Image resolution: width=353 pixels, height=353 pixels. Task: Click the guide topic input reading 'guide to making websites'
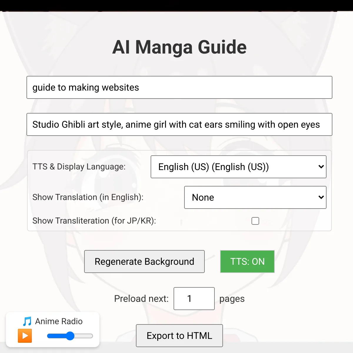179,87
